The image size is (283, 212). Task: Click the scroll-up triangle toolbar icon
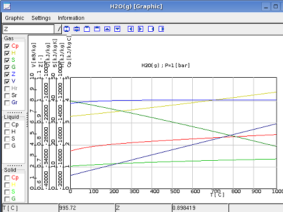coord(107,29)
